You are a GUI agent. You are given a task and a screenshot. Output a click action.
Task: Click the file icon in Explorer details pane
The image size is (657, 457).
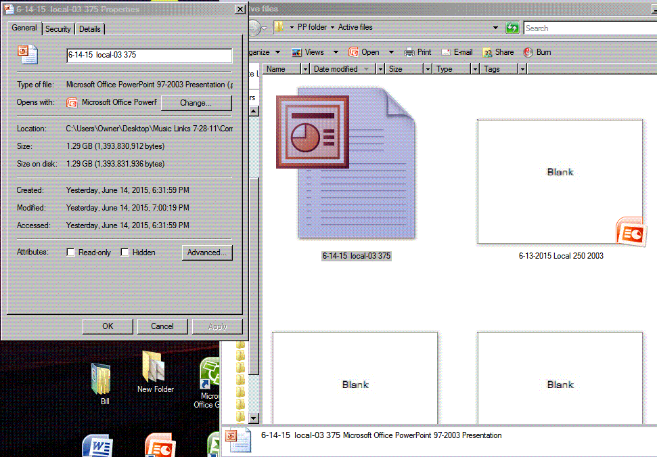(238, 440)
